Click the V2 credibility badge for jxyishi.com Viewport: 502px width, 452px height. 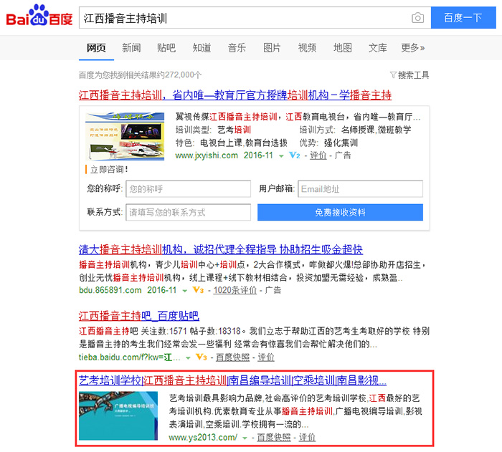295,155
